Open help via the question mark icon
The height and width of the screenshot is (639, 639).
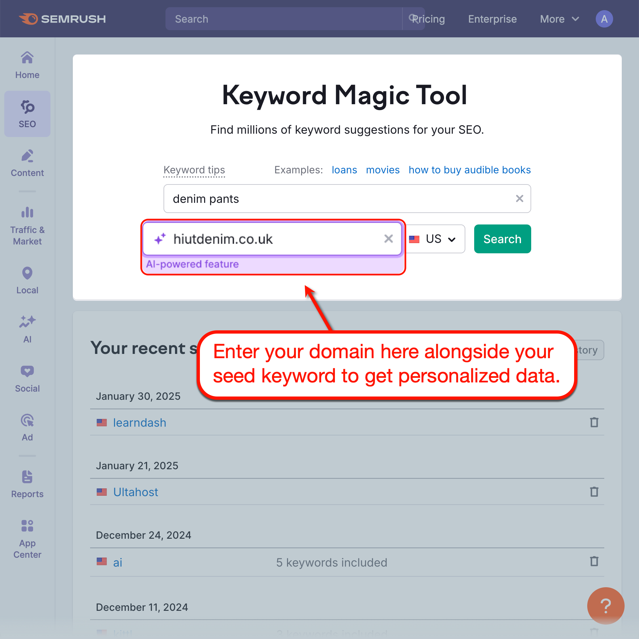606,606
